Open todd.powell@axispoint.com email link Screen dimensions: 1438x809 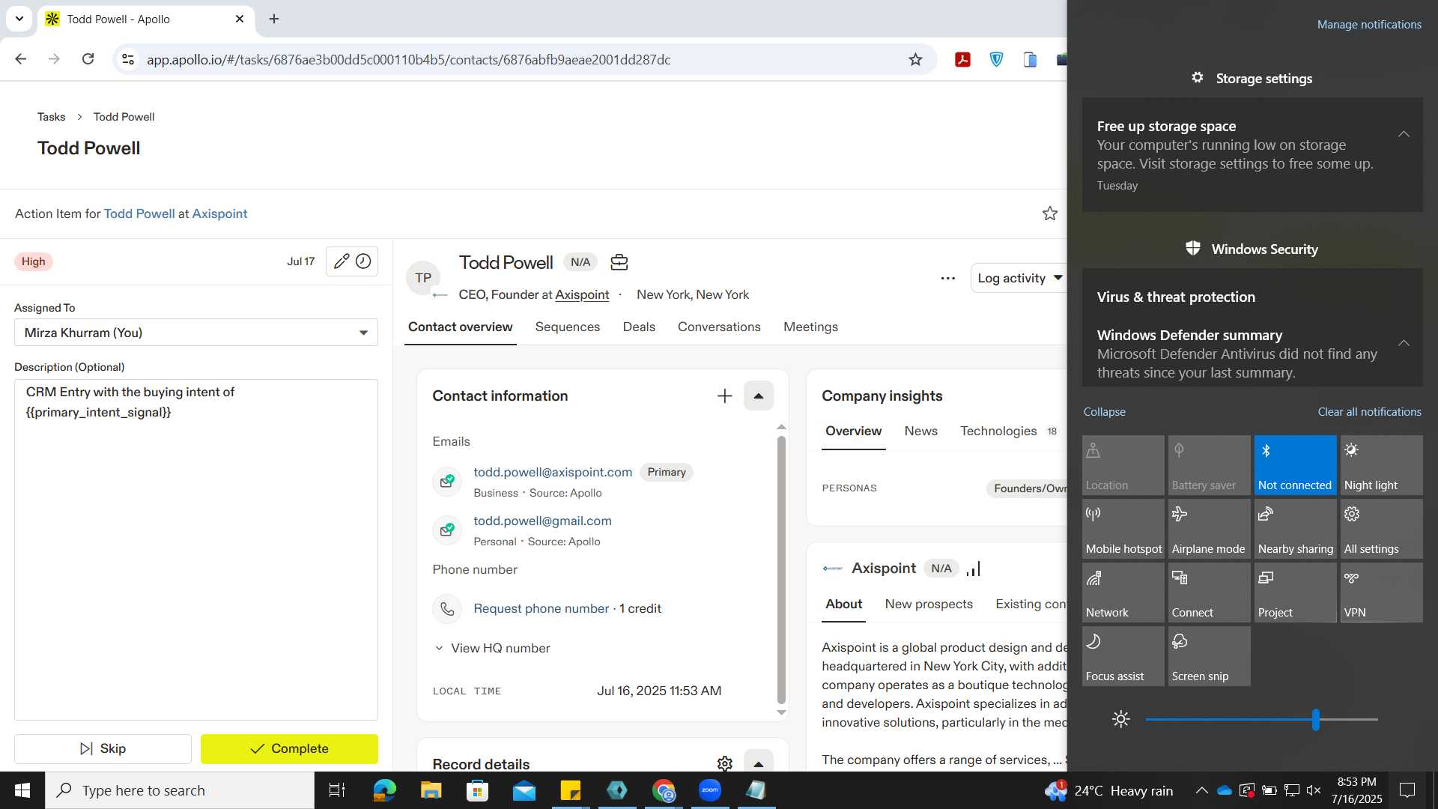tap(553, 473)
